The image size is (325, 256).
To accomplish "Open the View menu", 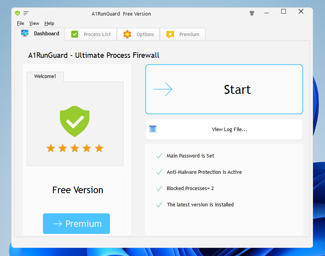I will pos(34,23).
